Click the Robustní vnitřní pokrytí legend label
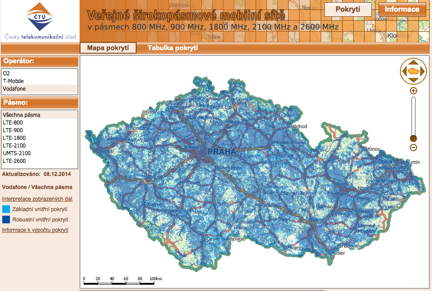 pyautogui.click(x=40, y=220)
